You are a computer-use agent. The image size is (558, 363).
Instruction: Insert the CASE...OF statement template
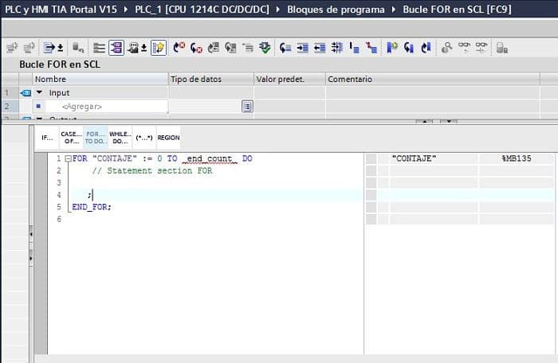click(x=71, y=138)
